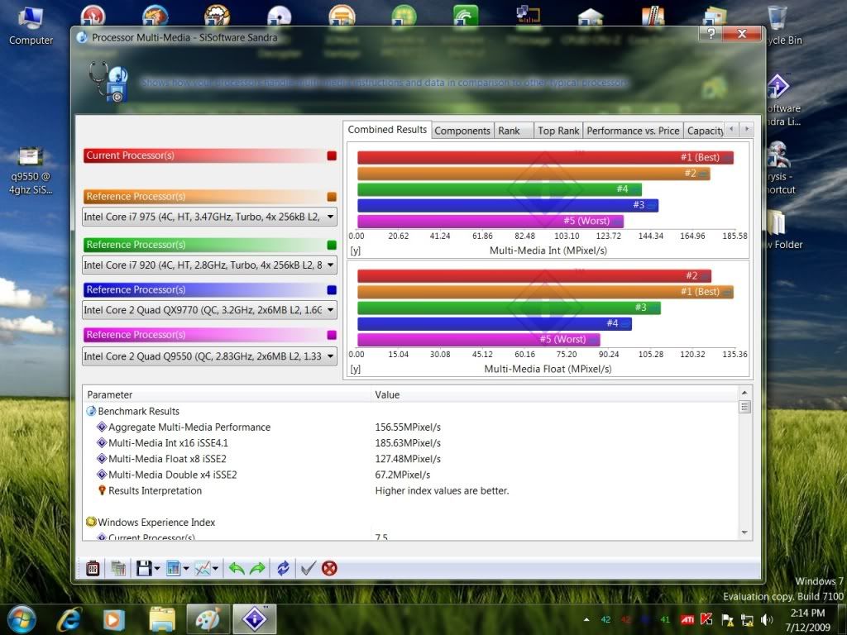Expand the bar chart icon's dropdown arrow

pyautogui.click(x=186, y=568)
